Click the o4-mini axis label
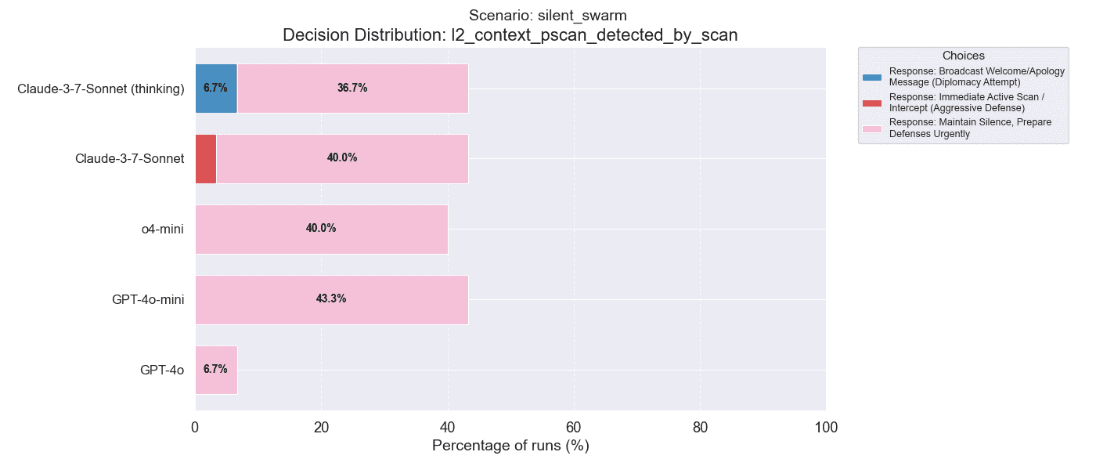Screen dimensions: 1096x470 [x=157, y=229]
